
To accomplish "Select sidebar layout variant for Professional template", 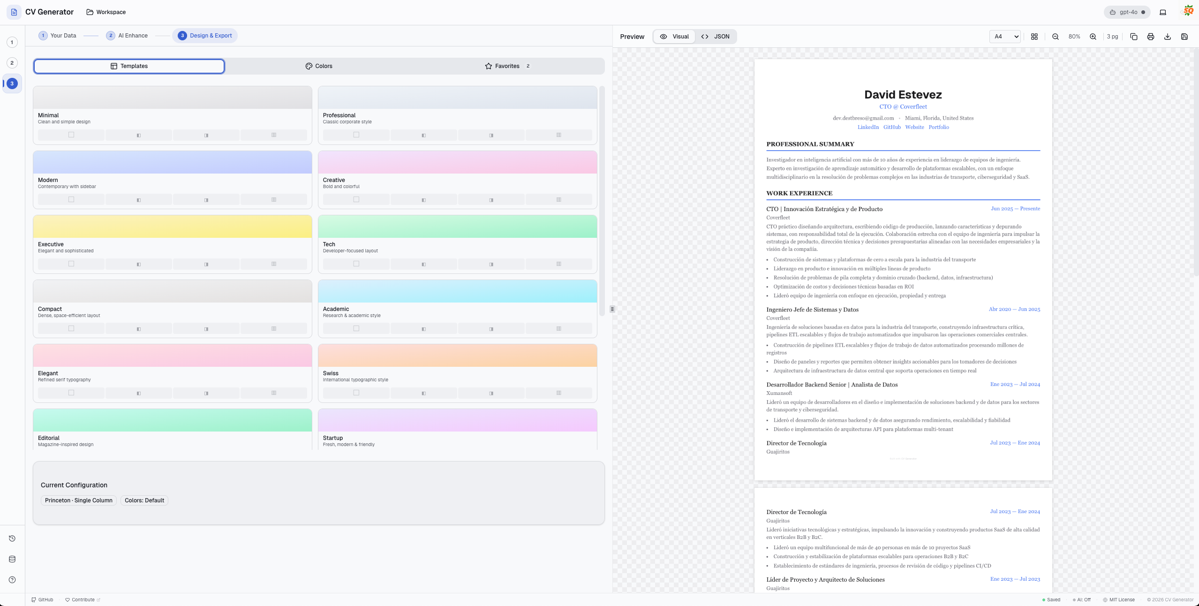I will click(423, 135).
